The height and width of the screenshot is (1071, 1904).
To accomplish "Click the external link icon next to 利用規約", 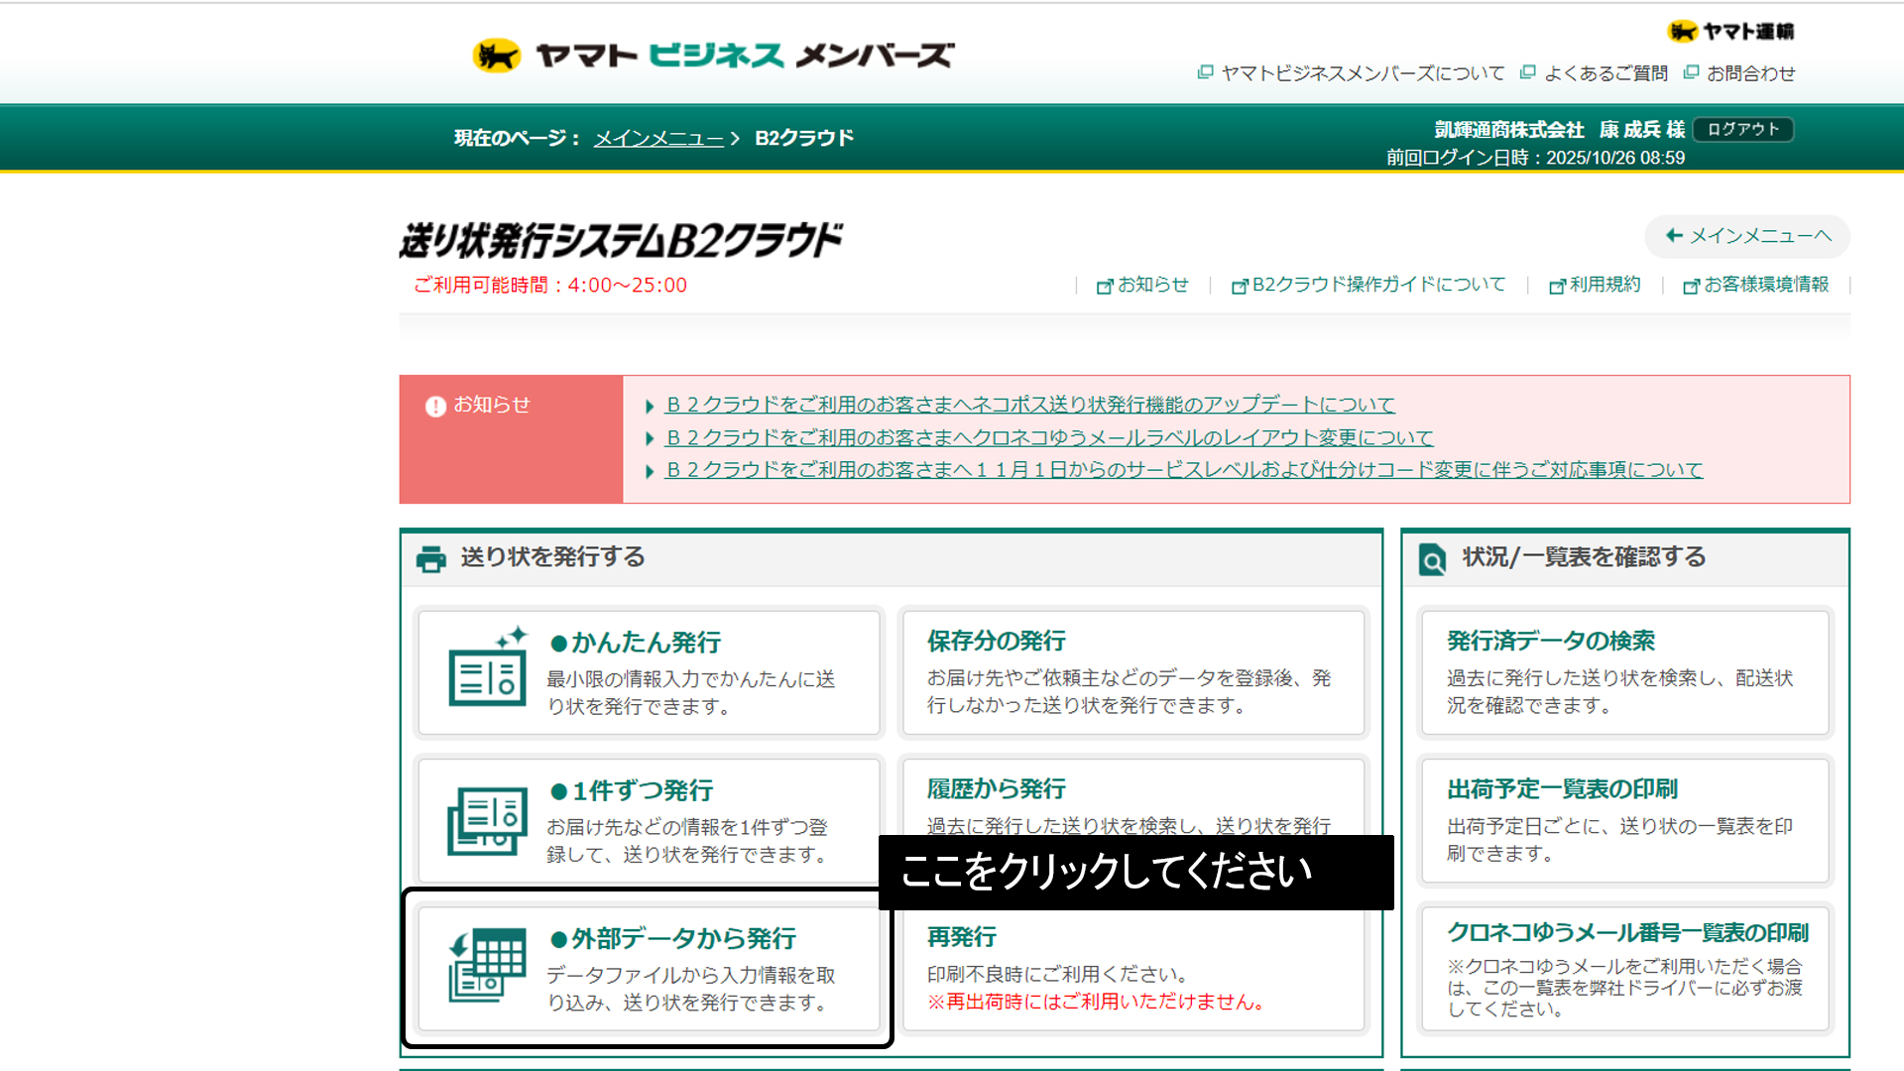I will 1557,287.
